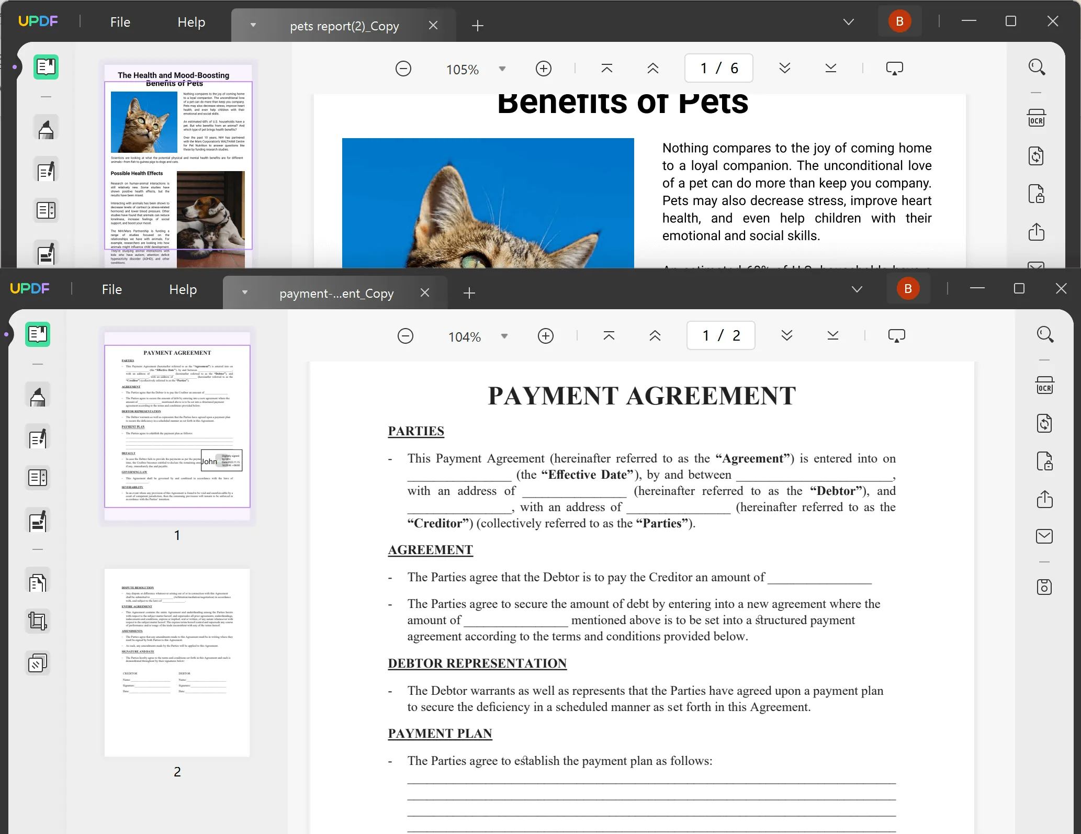1081x834 pixels.
Task: Expand the zoom level dropdown in bottom window
Action: pyautogui.click(x=504, y=335)
